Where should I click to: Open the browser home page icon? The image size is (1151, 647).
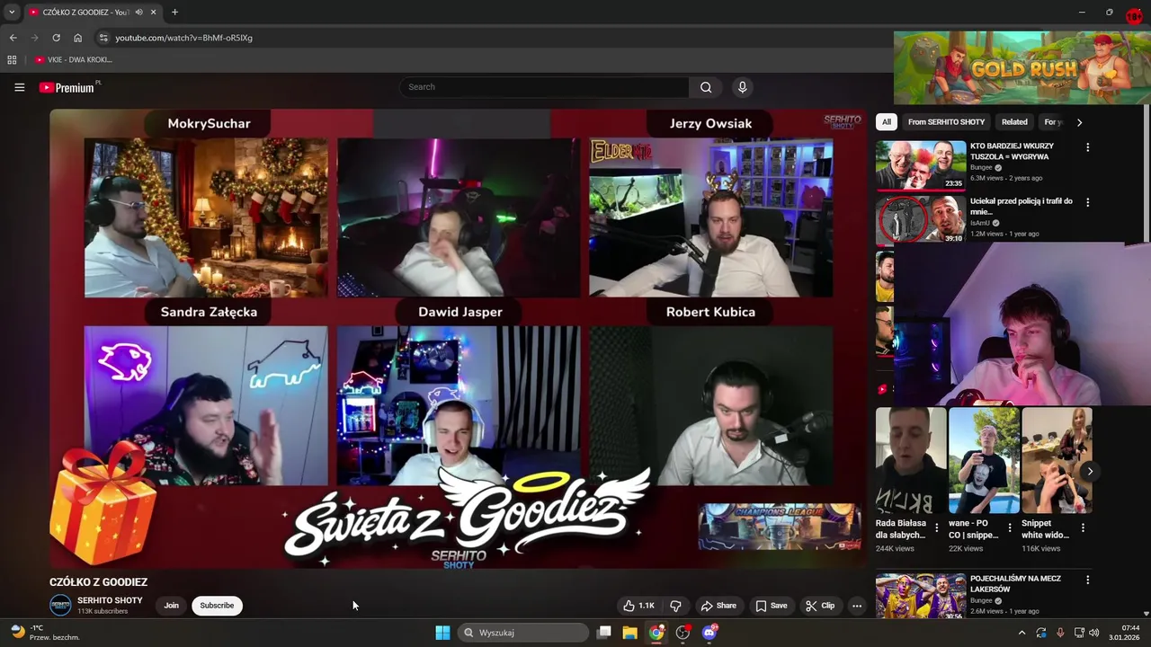[x=78, y=38]
